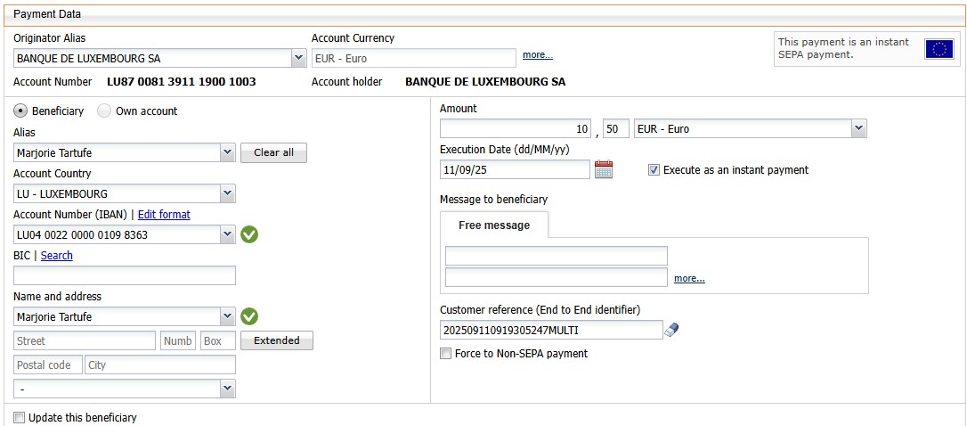Select the Beneficiary radio button
This screenshot has width=967, height=426.
click(20, 111)
